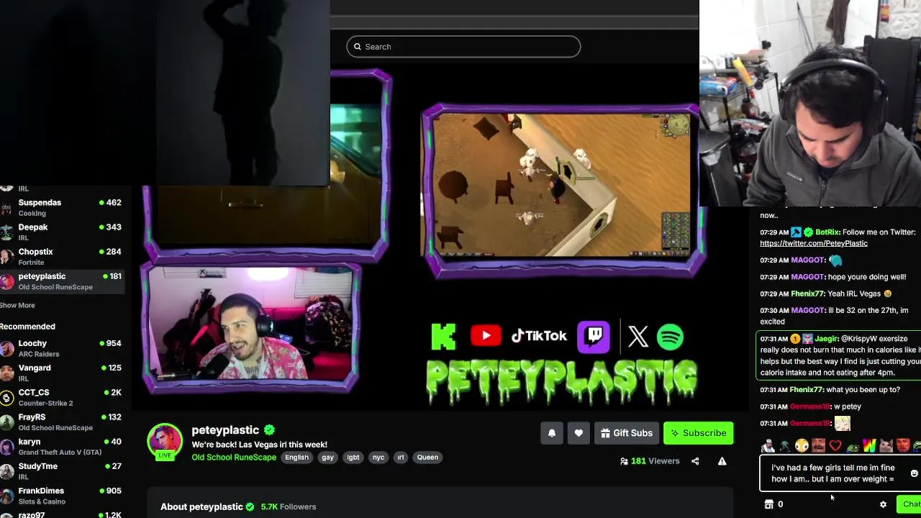
Task: Open Chopstix channel in sidebar
Action: click(63, 256)
